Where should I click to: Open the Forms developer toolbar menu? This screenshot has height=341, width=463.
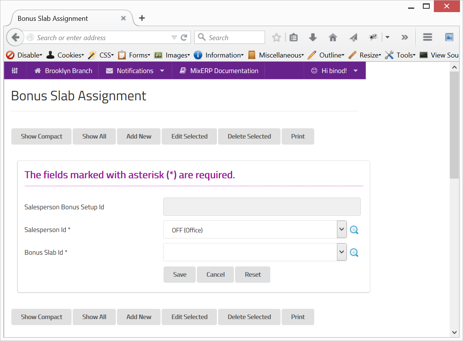(x=134, y=55)
